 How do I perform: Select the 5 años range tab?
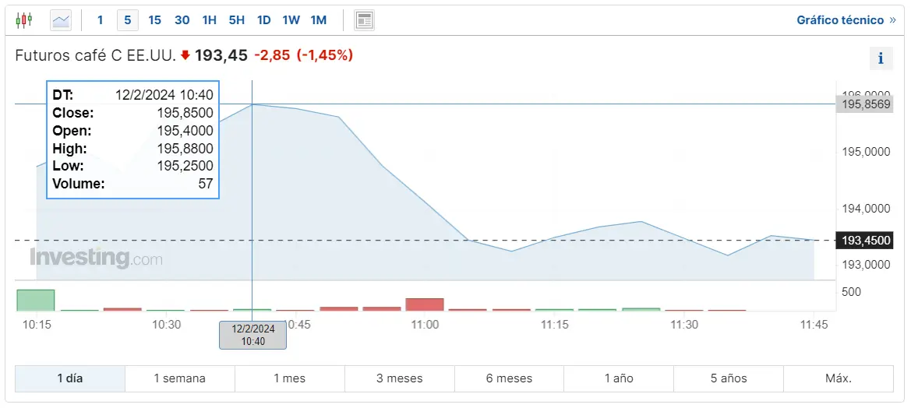(729, 379)
